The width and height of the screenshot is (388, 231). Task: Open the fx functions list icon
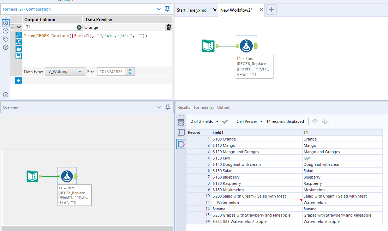19,35
